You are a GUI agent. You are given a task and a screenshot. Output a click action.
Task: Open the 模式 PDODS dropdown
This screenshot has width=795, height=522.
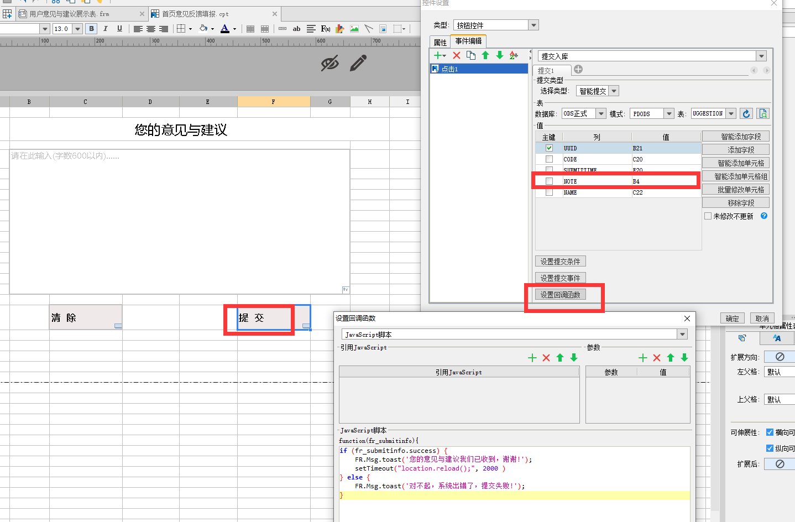coord(669,113)
